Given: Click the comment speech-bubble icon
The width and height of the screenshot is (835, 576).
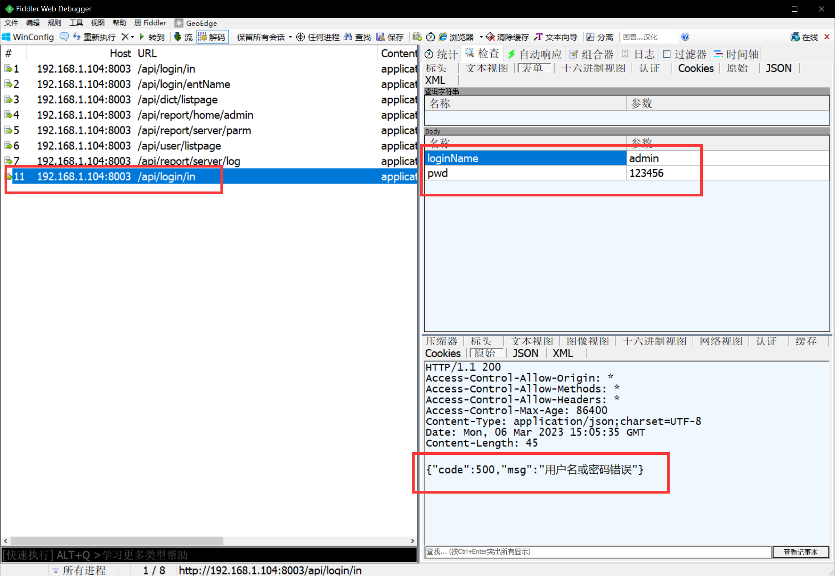Looking at the screenshot, I should [x=64, y=37].
